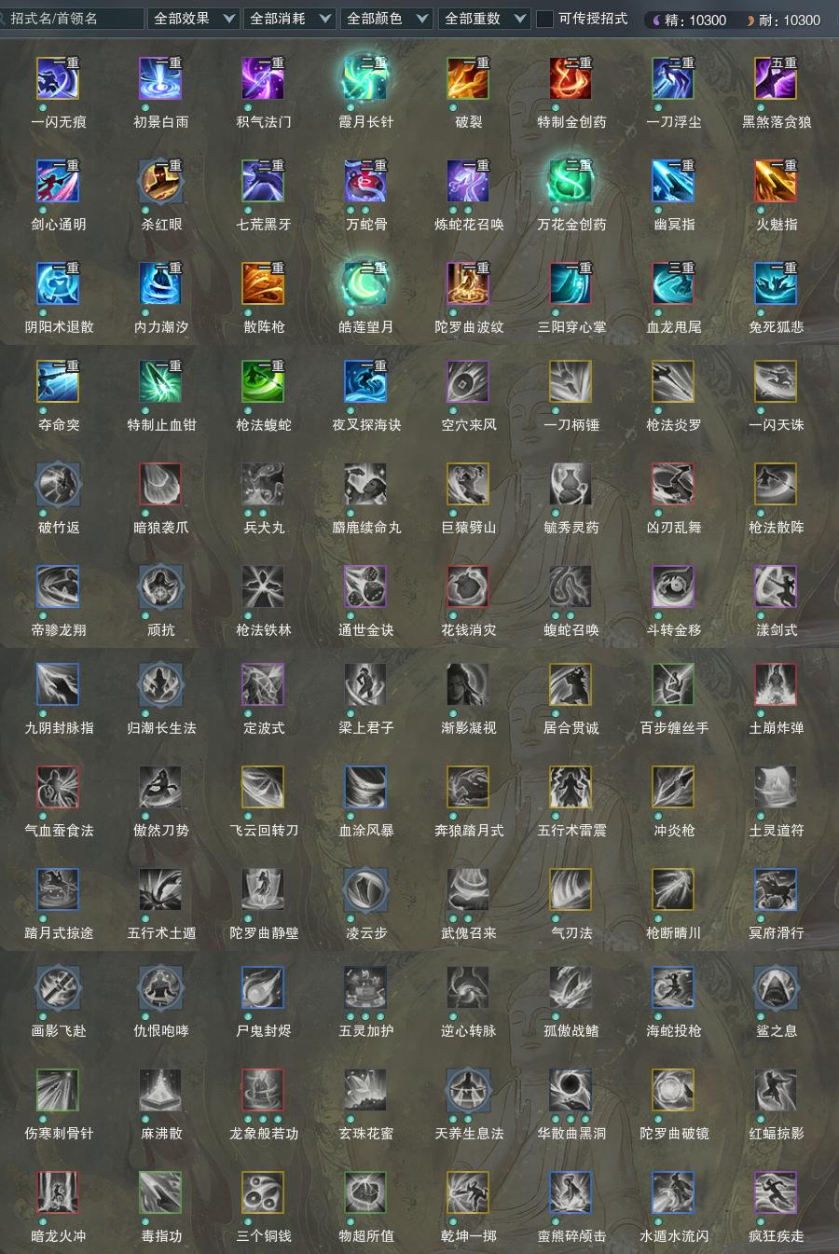The image size is (839, 1254).
Task: Open the 全部效果 dropdown
Action: click(194, 19)
